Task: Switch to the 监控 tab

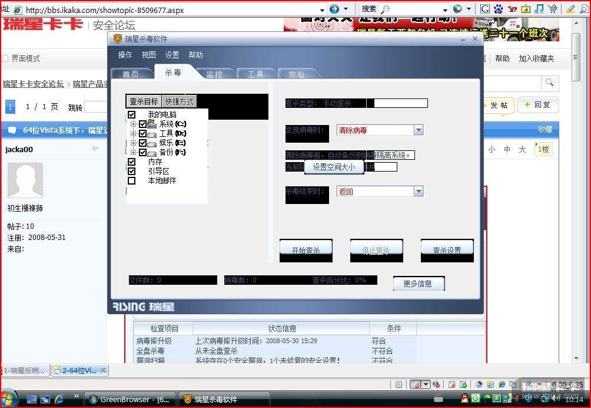Action: coord(214,74)
